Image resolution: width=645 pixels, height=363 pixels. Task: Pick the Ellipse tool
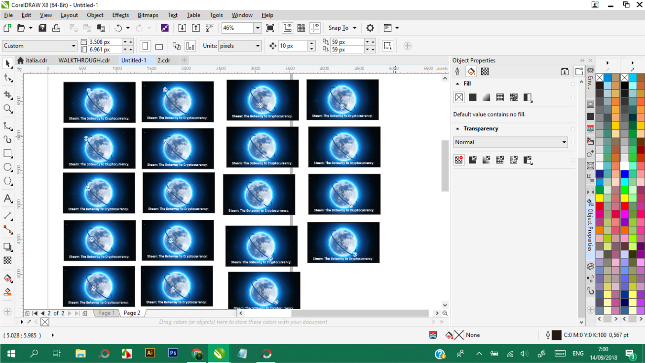[x=7, y=167]
